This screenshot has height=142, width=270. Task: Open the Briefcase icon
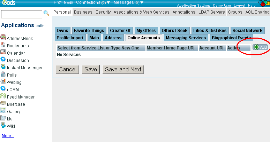pos(3,103)
